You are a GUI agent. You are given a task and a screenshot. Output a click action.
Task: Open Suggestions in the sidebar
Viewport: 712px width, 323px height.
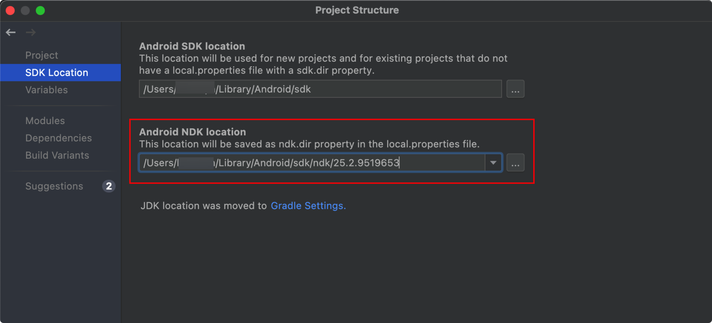(54, 186)
